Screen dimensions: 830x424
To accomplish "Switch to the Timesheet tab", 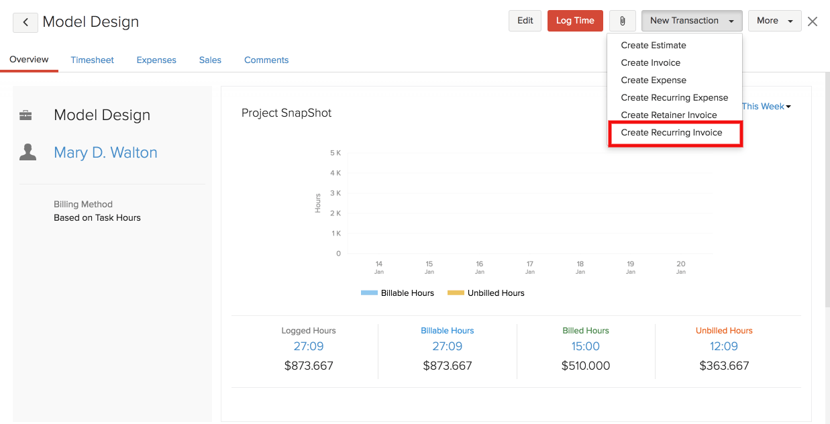I will point(92,60).
